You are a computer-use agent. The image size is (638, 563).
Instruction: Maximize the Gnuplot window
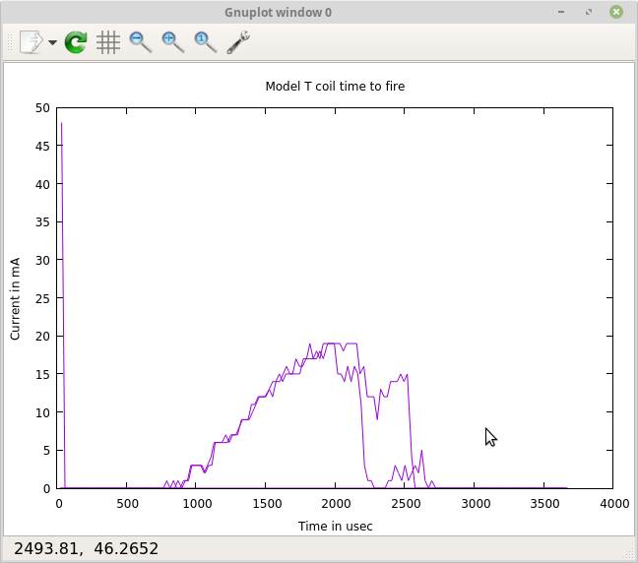[589, 12]
